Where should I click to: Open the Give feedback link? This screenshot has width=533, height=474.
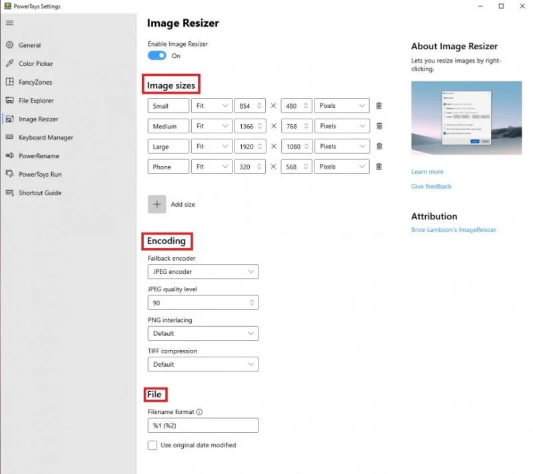pyautogui.click(x=431, y=187)
